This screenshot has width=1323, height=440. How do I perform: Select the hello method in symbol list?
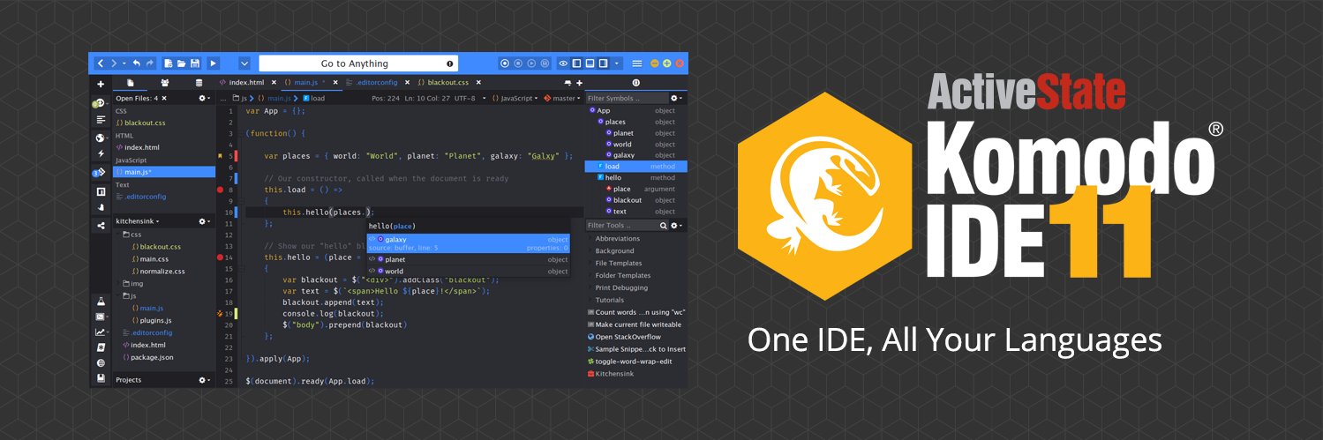point(636,177)
